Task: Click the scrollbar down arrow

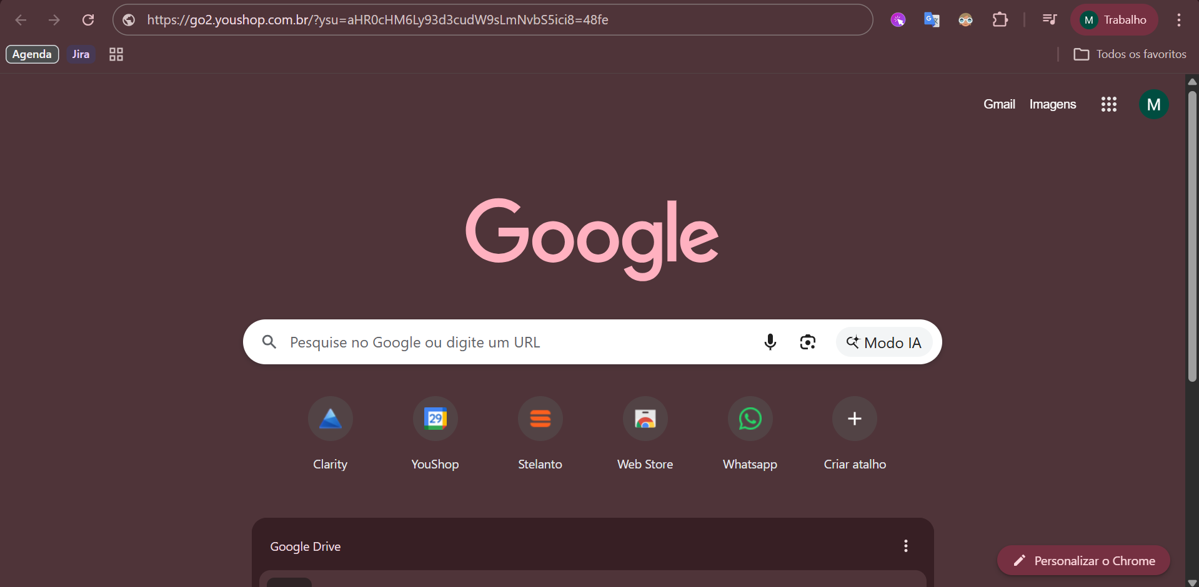Action: tap(1192, 583)
